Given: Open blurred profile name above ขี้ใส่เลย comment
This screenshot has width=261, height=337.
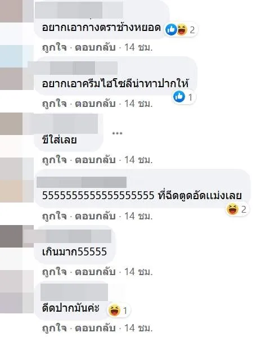Looking at the screenshot, I should (64, 124).
